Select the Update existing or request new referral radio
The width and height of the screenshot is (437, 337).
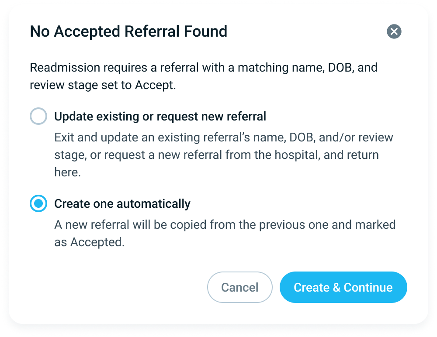click(x=38, y=116)
